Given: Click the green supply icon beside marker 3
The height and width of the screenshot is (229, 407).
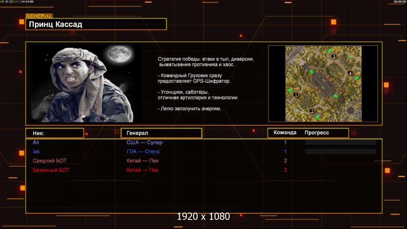Looking at the screenshot, I should coord(329,51).
